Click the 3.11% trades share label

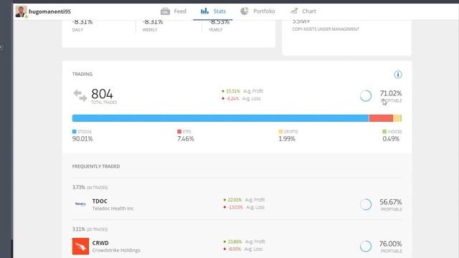[78, 229]
